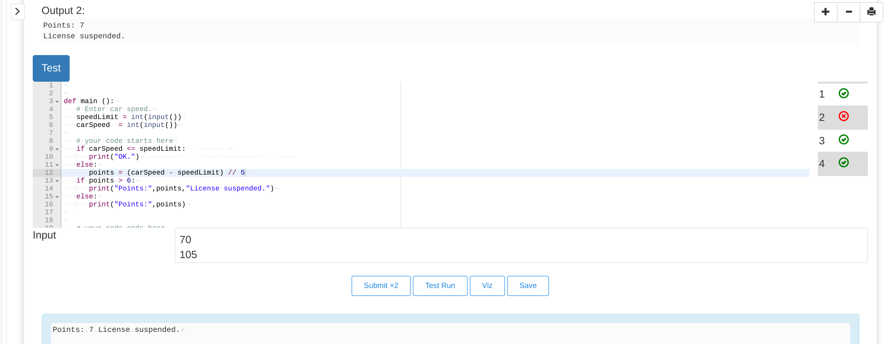Click line number 14 in gutter

tap(49, 189)
